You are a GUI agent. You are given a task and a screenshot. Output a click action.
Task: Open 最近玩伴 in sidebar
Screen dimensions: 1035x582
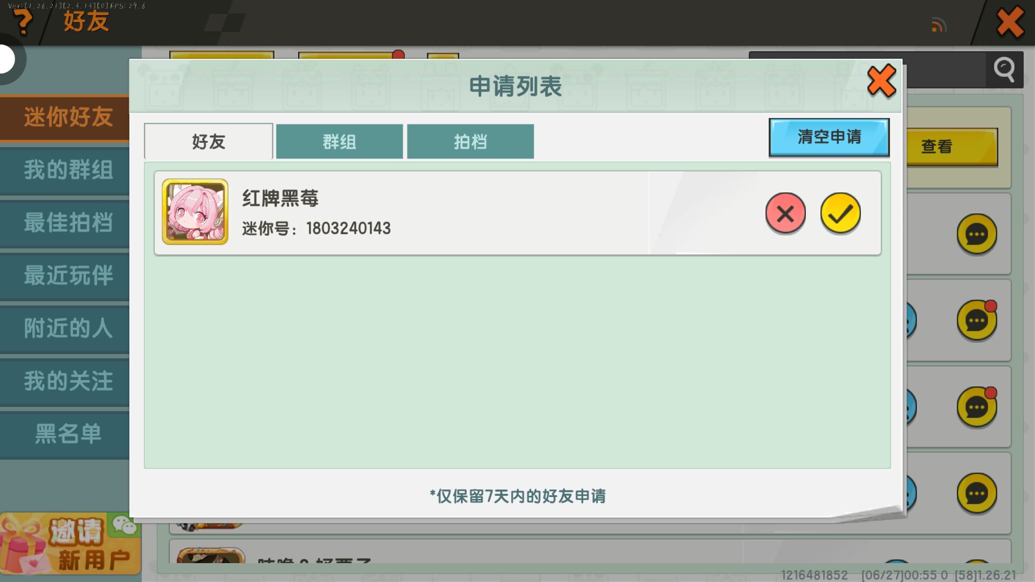coord(67,276)
